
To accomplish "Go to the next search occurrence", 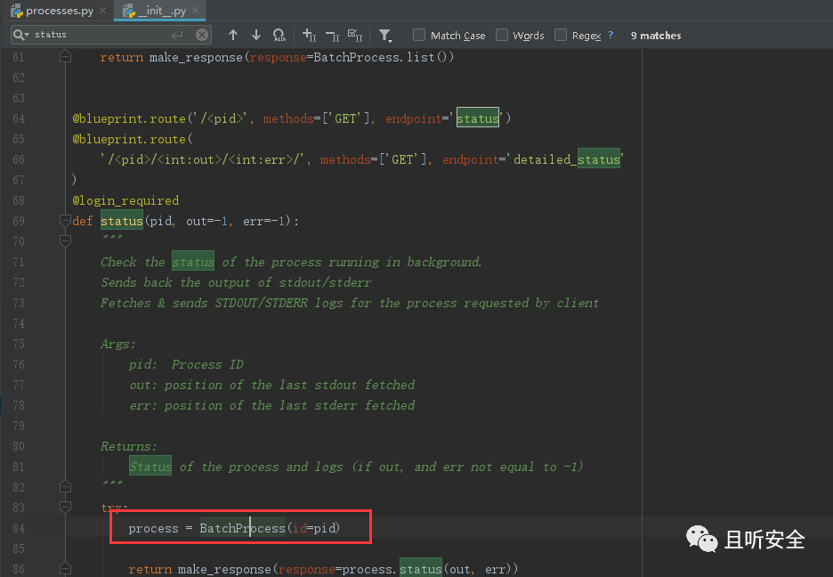I will click(256, 35).
